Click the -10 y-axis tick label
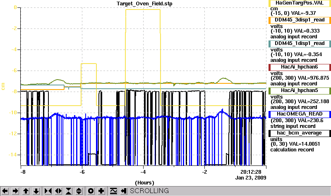The height and width of the screenshot is (196, 331). point(13,113)
